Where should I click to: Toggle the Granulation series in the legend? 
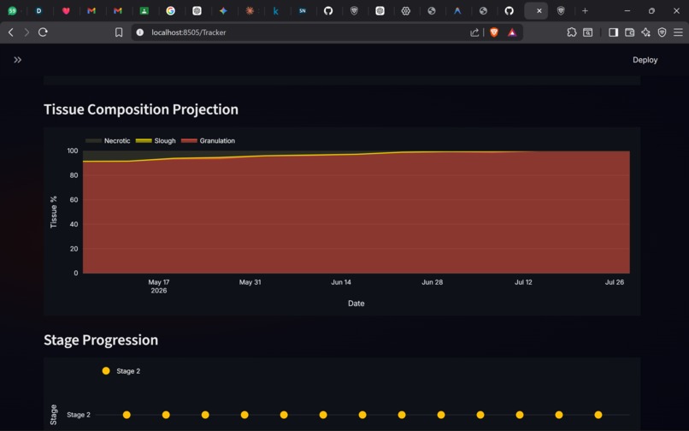(x=209, y=141)
